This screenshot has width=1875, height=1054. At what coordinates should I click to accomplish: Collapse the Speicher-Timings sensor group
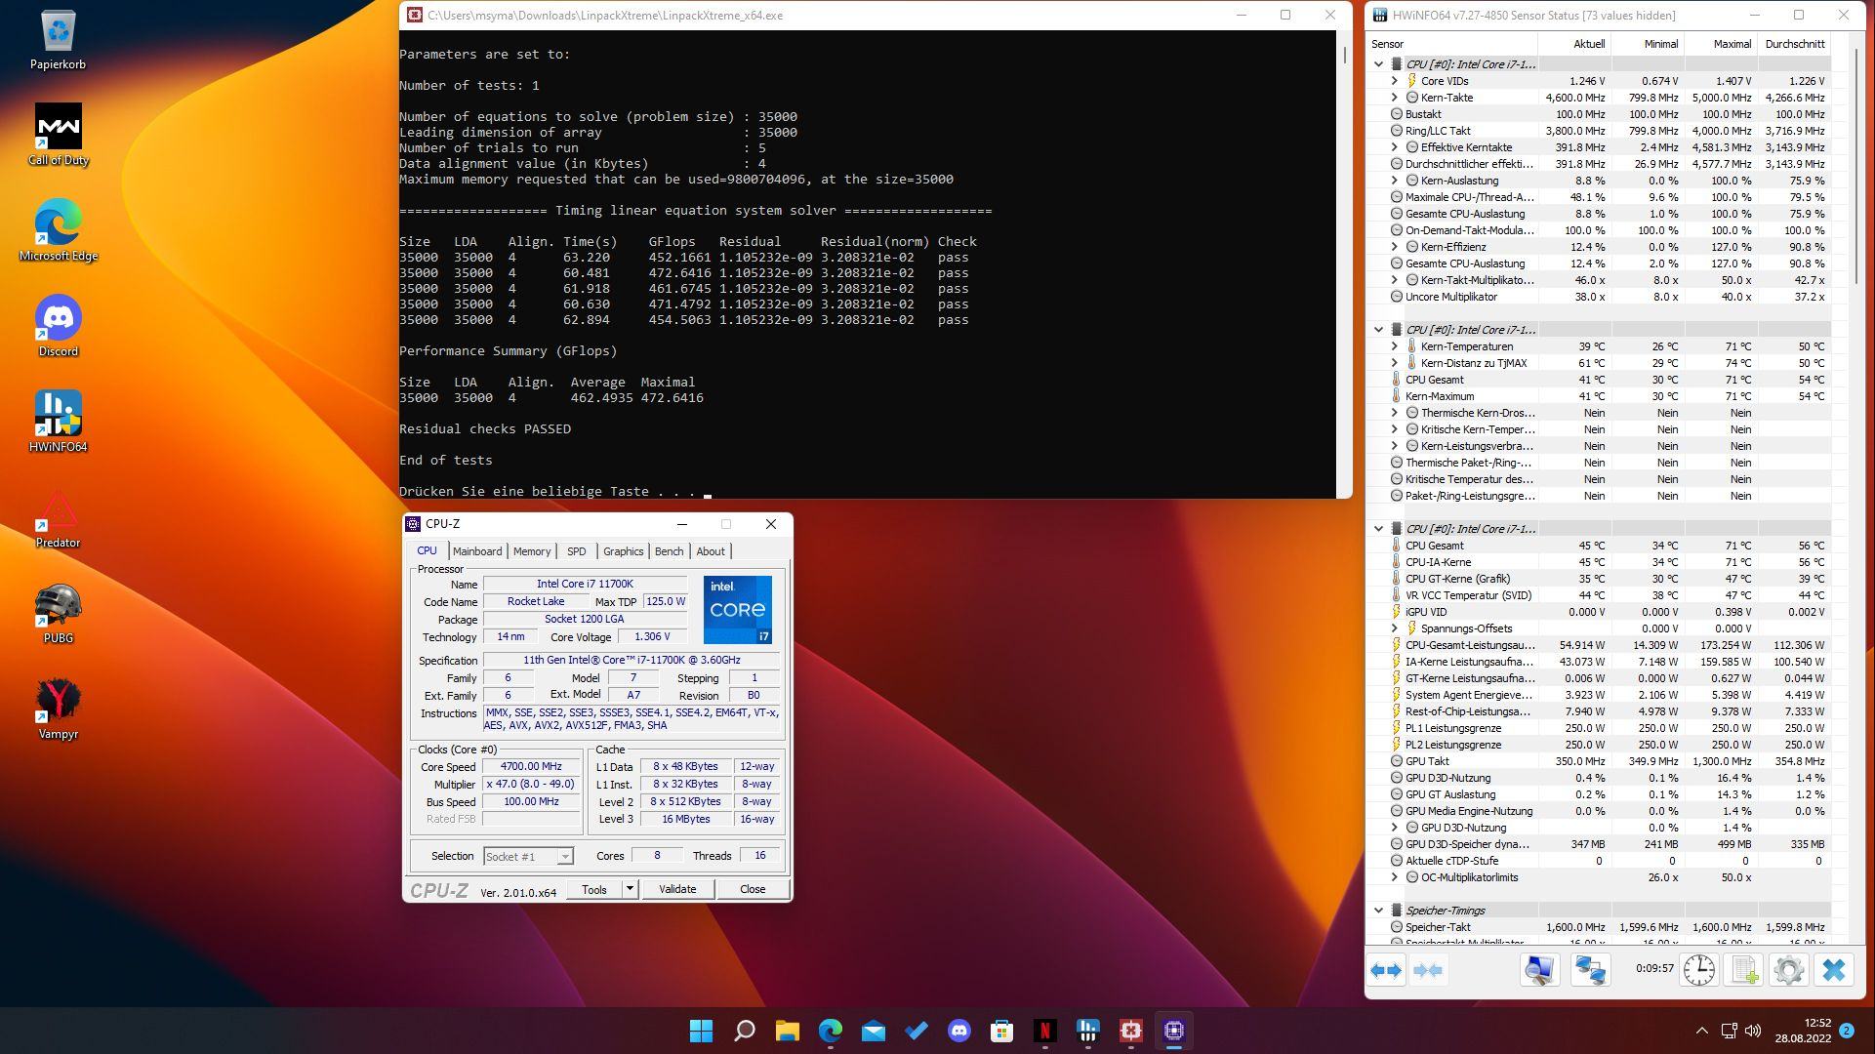coord(1378,911)
